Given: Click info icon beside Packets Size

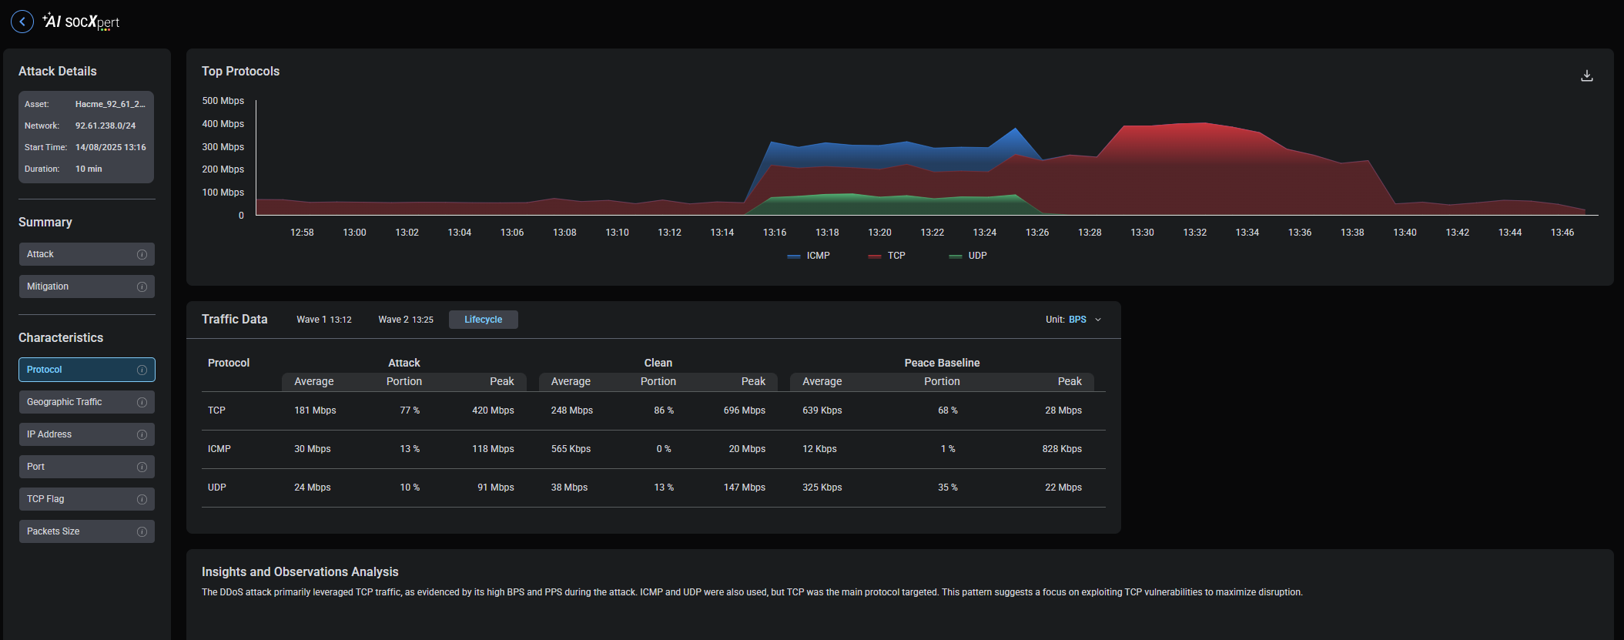Looking at the screenshot, I should pyautogui.click(x=142, y=531).
